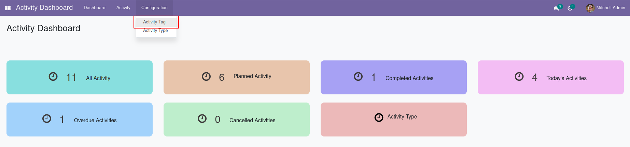Open the Mitchell Admin user menu

[x=611, y=8]
